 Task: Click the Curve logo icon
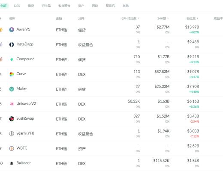pyautogui.click(x=12, y=74)
